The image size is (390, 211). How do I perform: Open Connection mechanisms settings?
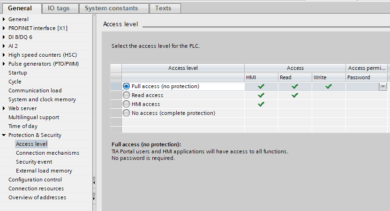(47, 153)
